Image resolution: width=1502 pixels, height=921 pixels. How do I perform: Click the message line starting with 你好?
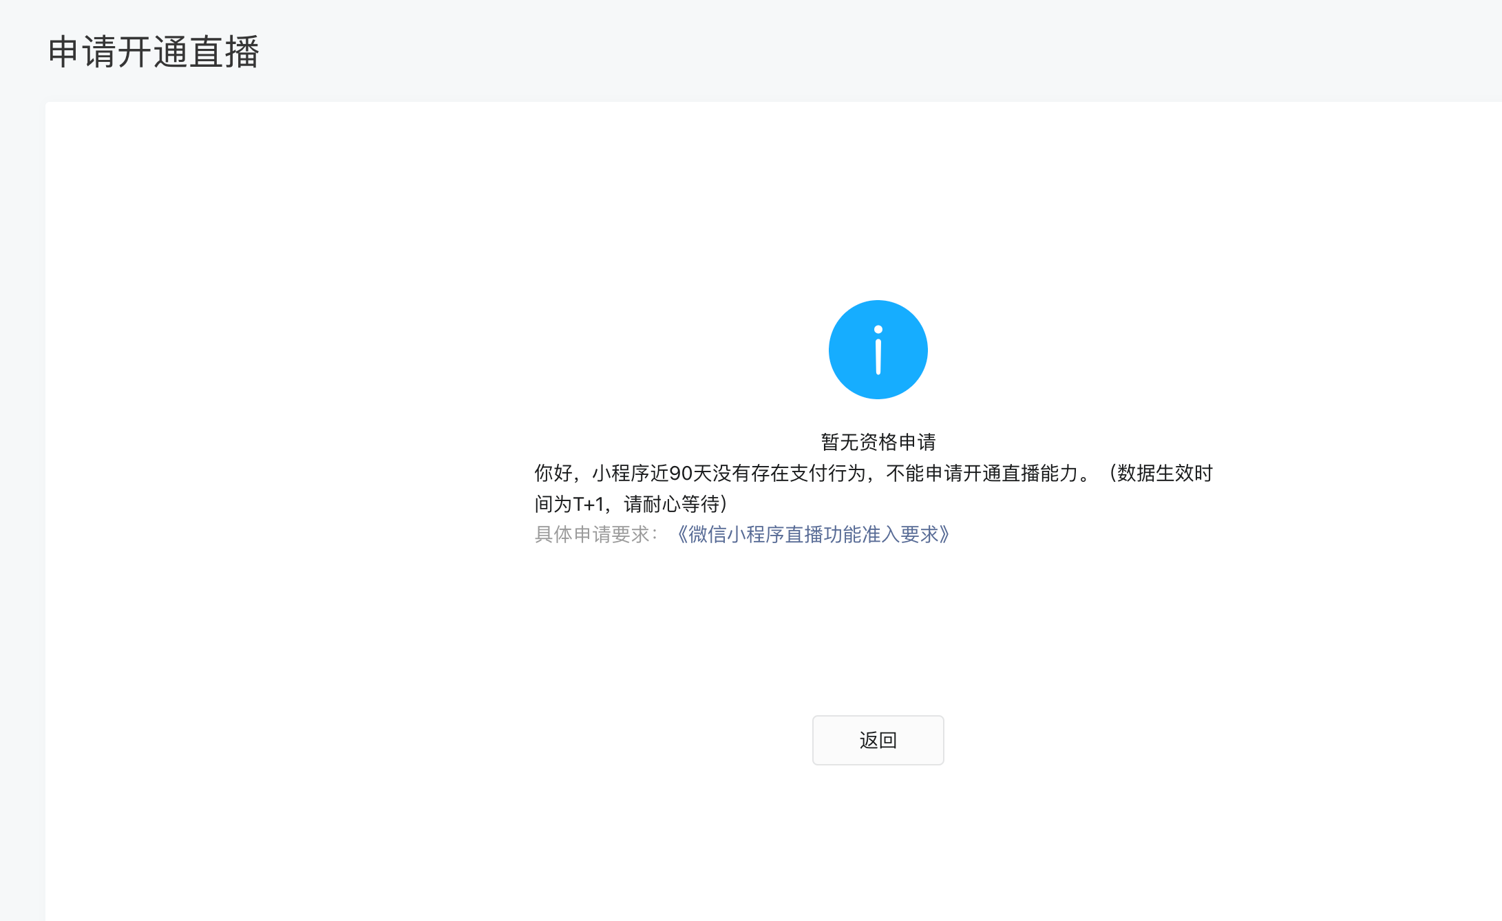(x=873, y=474)
